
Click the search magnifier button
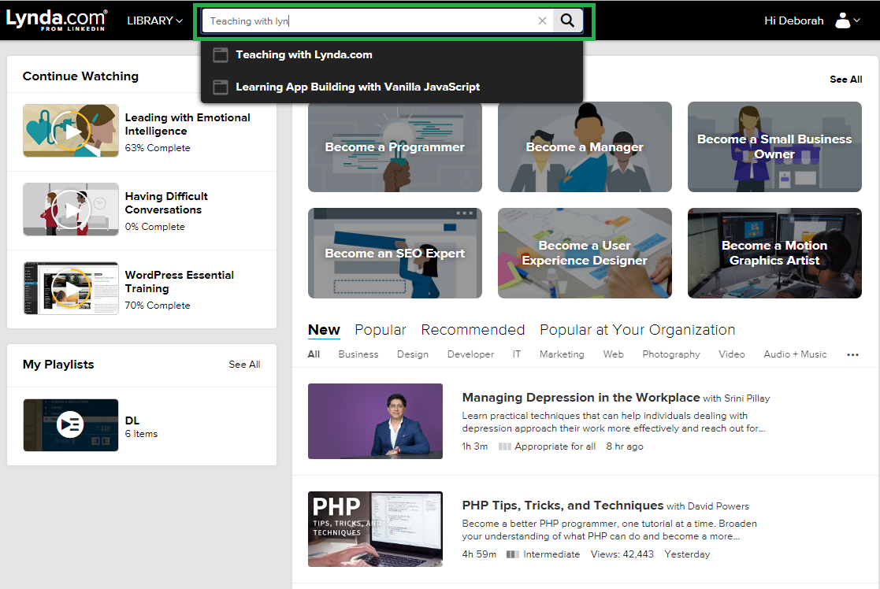[567, 20]
